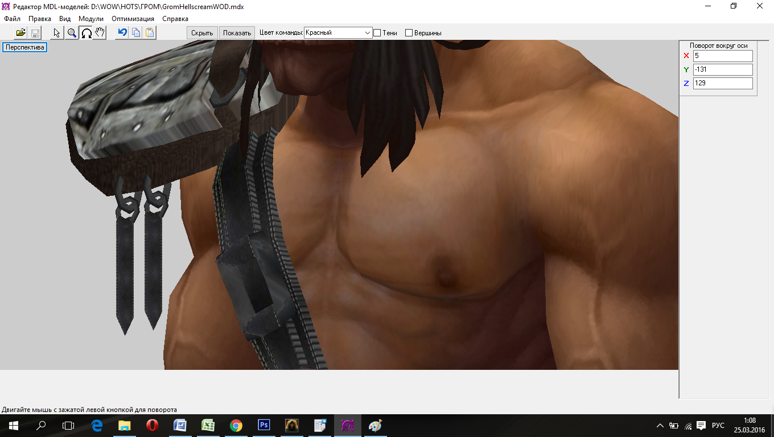The image size is (774, 437).
Task: Click the X axis rotation field
Action: 723,56
